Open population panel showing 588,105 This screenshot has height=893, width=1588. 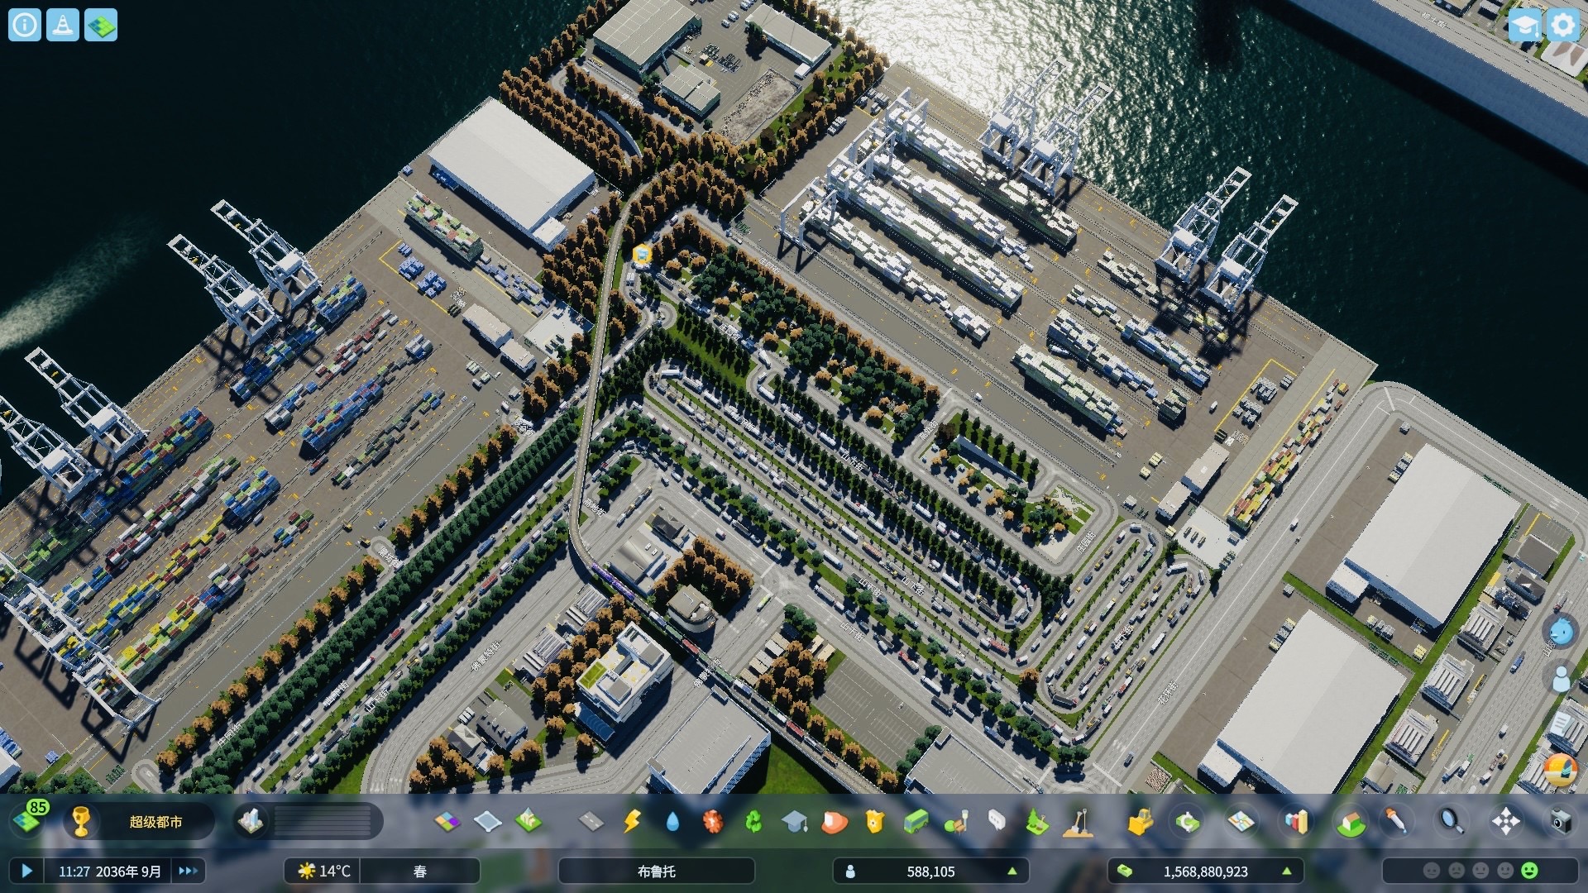tap(931, 871)
